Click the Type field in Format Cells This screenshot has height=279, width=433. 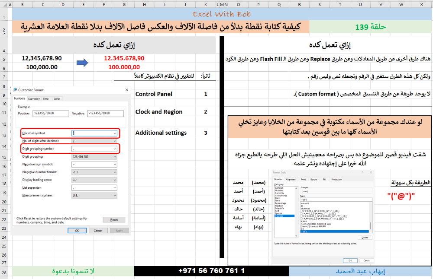coord(336,200)
